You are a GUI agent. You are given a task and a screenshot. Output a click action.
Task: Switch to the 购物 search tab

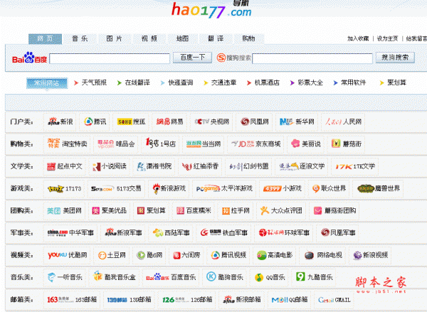coord(248,38)
